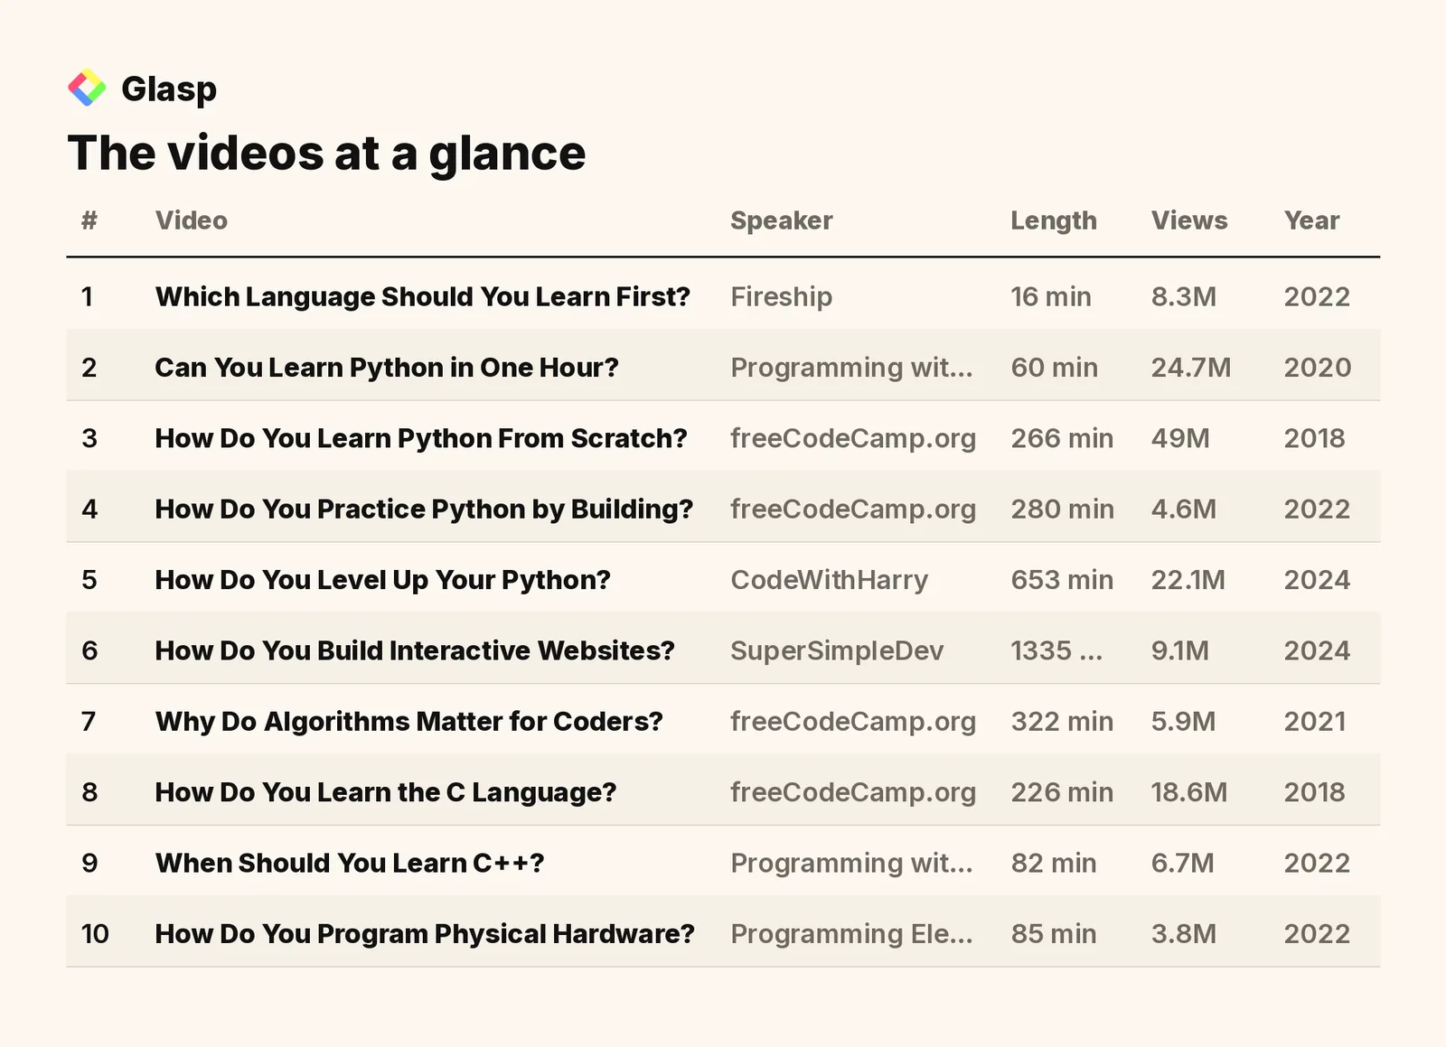Open 'When Should You Learn C++?'
This screenshot has width=1446, height=1047.
pos(350,863)
